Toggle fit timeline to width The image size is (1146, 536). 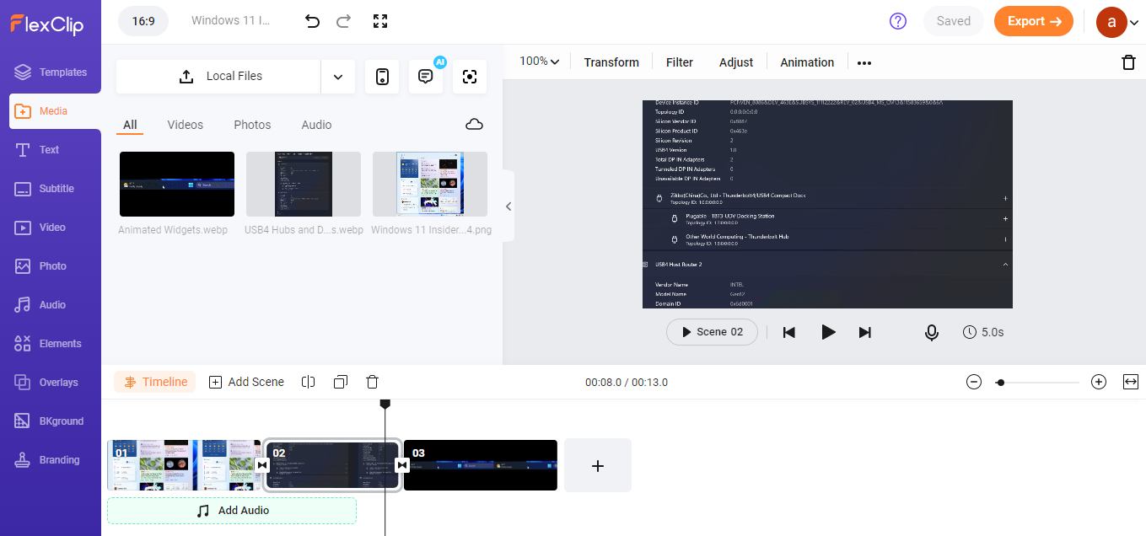pos(1131,382)
